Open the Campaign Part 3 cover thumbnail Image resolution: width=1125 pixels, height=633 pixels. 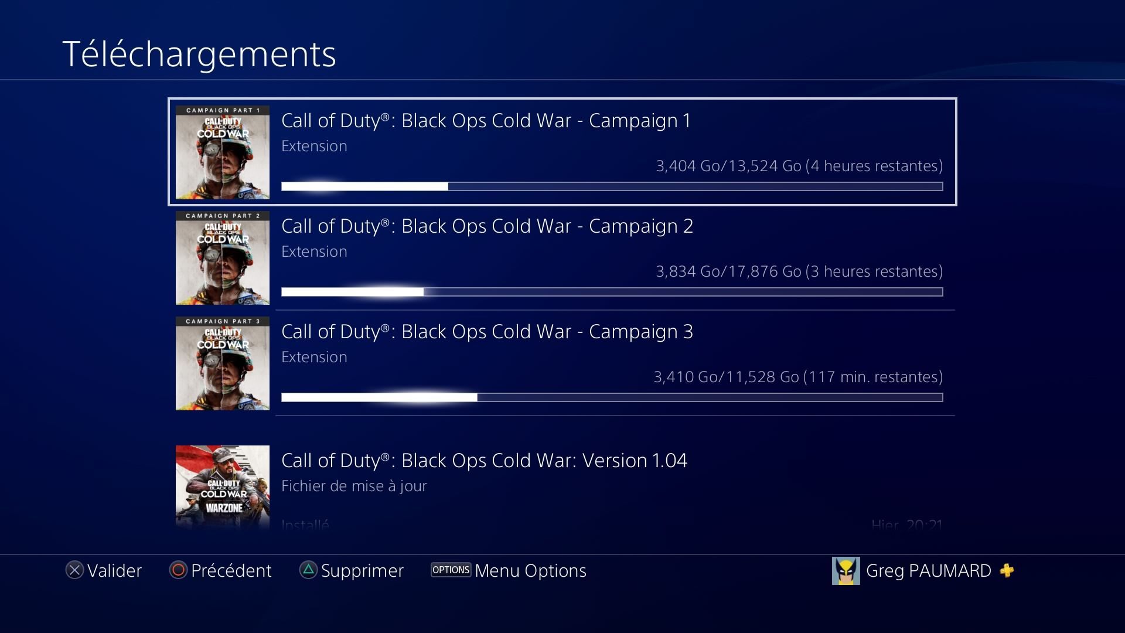pos(223,363)
